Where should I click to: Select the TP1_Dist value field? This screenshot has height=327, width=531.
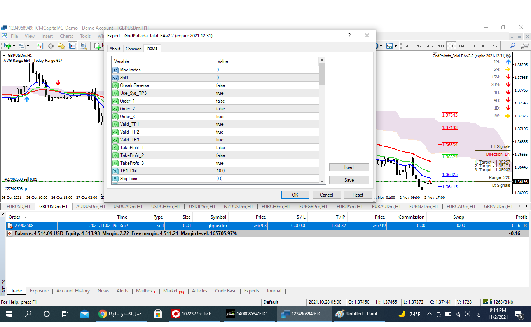(x=267, y=171)
